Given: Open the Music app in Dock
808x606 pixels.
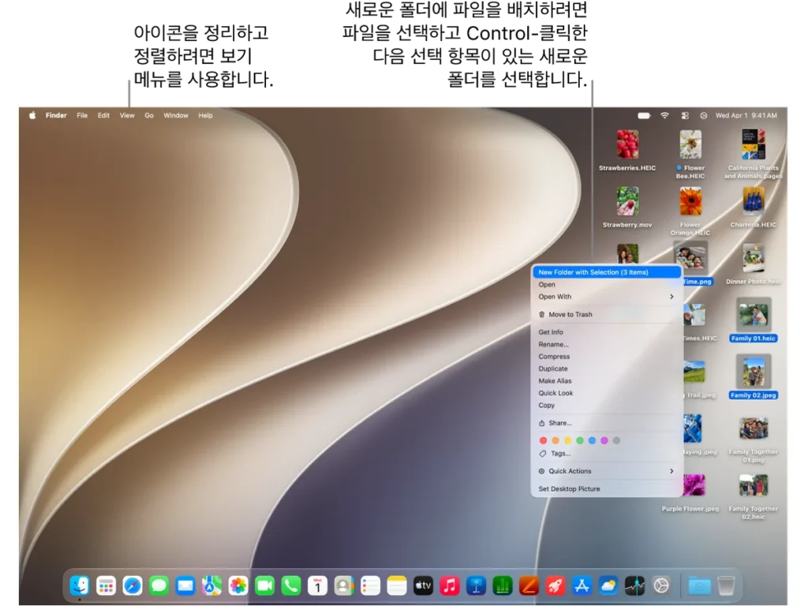Looking at the screenshot, I should pos(450,586).
